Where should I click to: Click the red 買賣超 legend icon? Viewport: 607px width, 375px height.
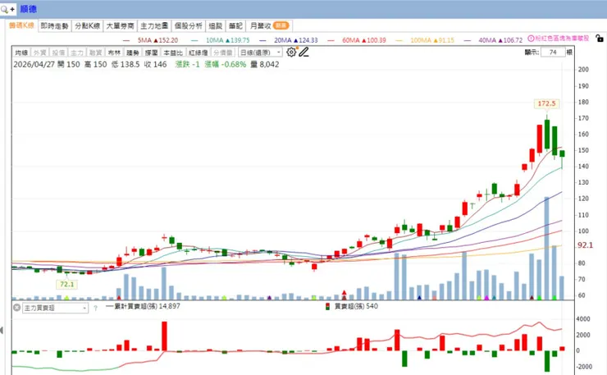tap(328, 306)
